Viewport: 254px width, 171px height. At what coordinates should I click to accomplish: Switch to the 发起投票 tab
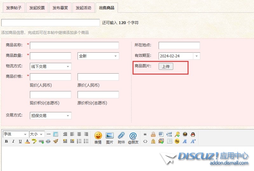tap(37, 8)
